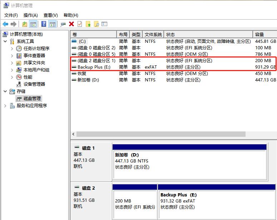Click the blue Back arrow toolbar icon

click(5, 24)
